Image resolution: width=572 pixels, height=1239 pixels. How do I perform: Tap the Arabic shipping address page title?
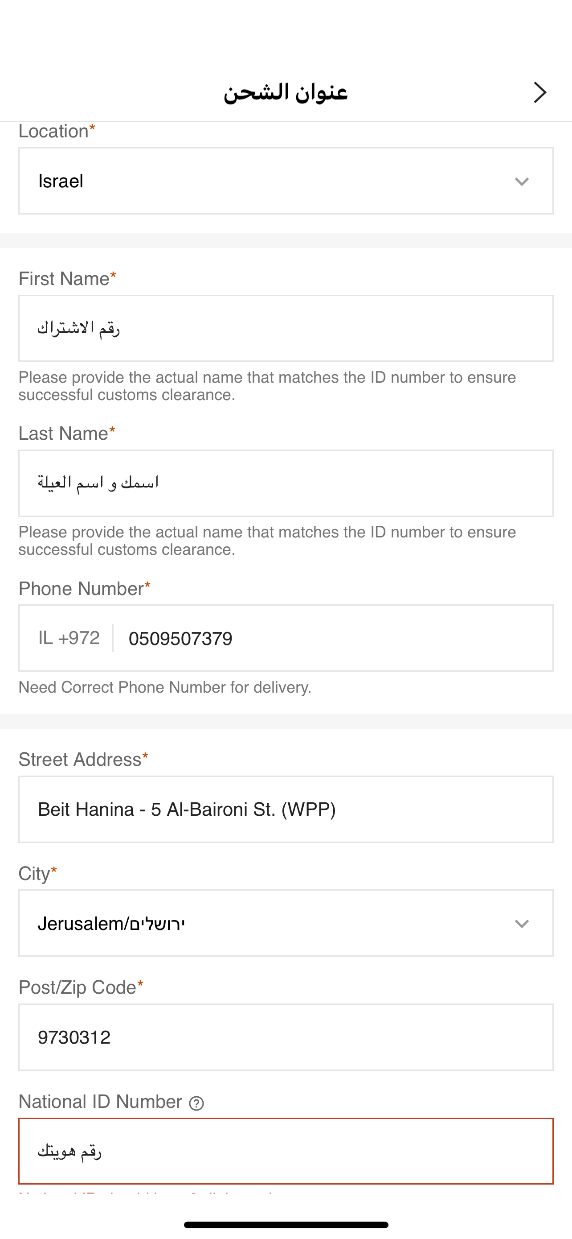(x=285, y=92)
